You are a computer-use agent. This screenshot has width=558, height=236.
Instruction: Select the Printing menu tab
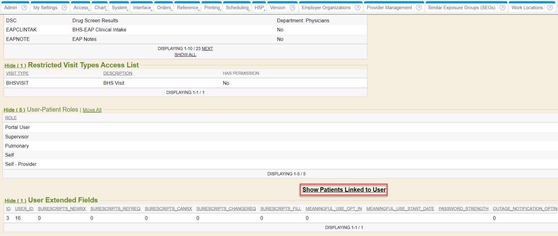click(x=212, y=8)
